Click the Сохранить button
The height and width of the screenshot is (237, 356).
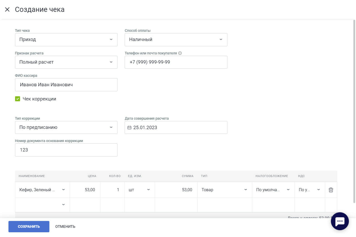pyautogui.click(x=29, y=226)
